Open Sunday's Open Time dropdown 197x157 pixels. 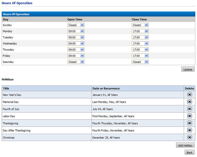[x=76, y=25]
